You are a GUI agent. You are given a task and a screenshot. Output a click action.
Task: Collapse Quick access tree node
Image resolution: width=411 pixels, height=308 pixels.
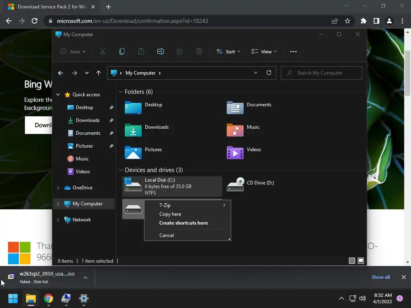point(58,95)
